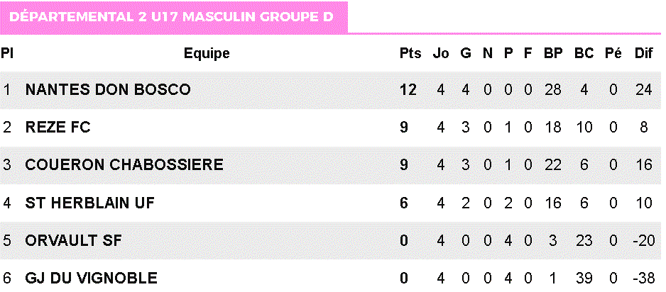Click rank number 3 in the table
The width and height of the screenshot is (666, 292).
[x=7, y=165]
